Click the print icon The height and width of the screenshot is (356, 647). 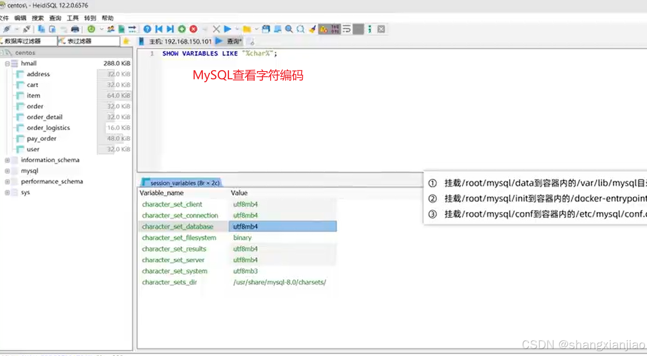pyautogui.click(x=75, y=29)
